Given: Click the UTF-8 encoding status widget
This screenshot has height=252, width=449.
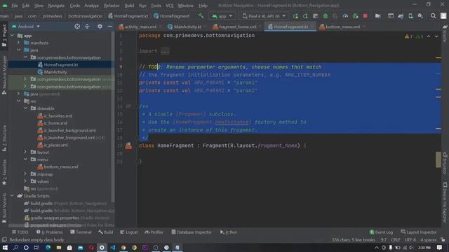Looking at the screenshot, I should coord(410,239).
